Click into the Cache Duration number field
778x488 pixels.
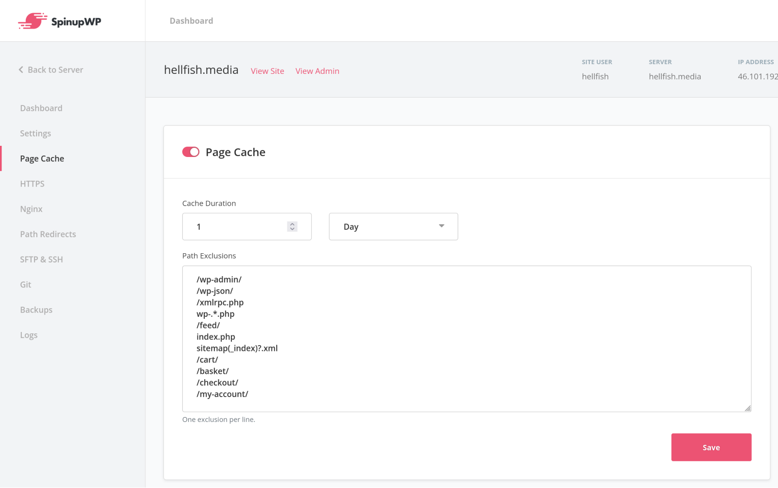click(247, 227)
